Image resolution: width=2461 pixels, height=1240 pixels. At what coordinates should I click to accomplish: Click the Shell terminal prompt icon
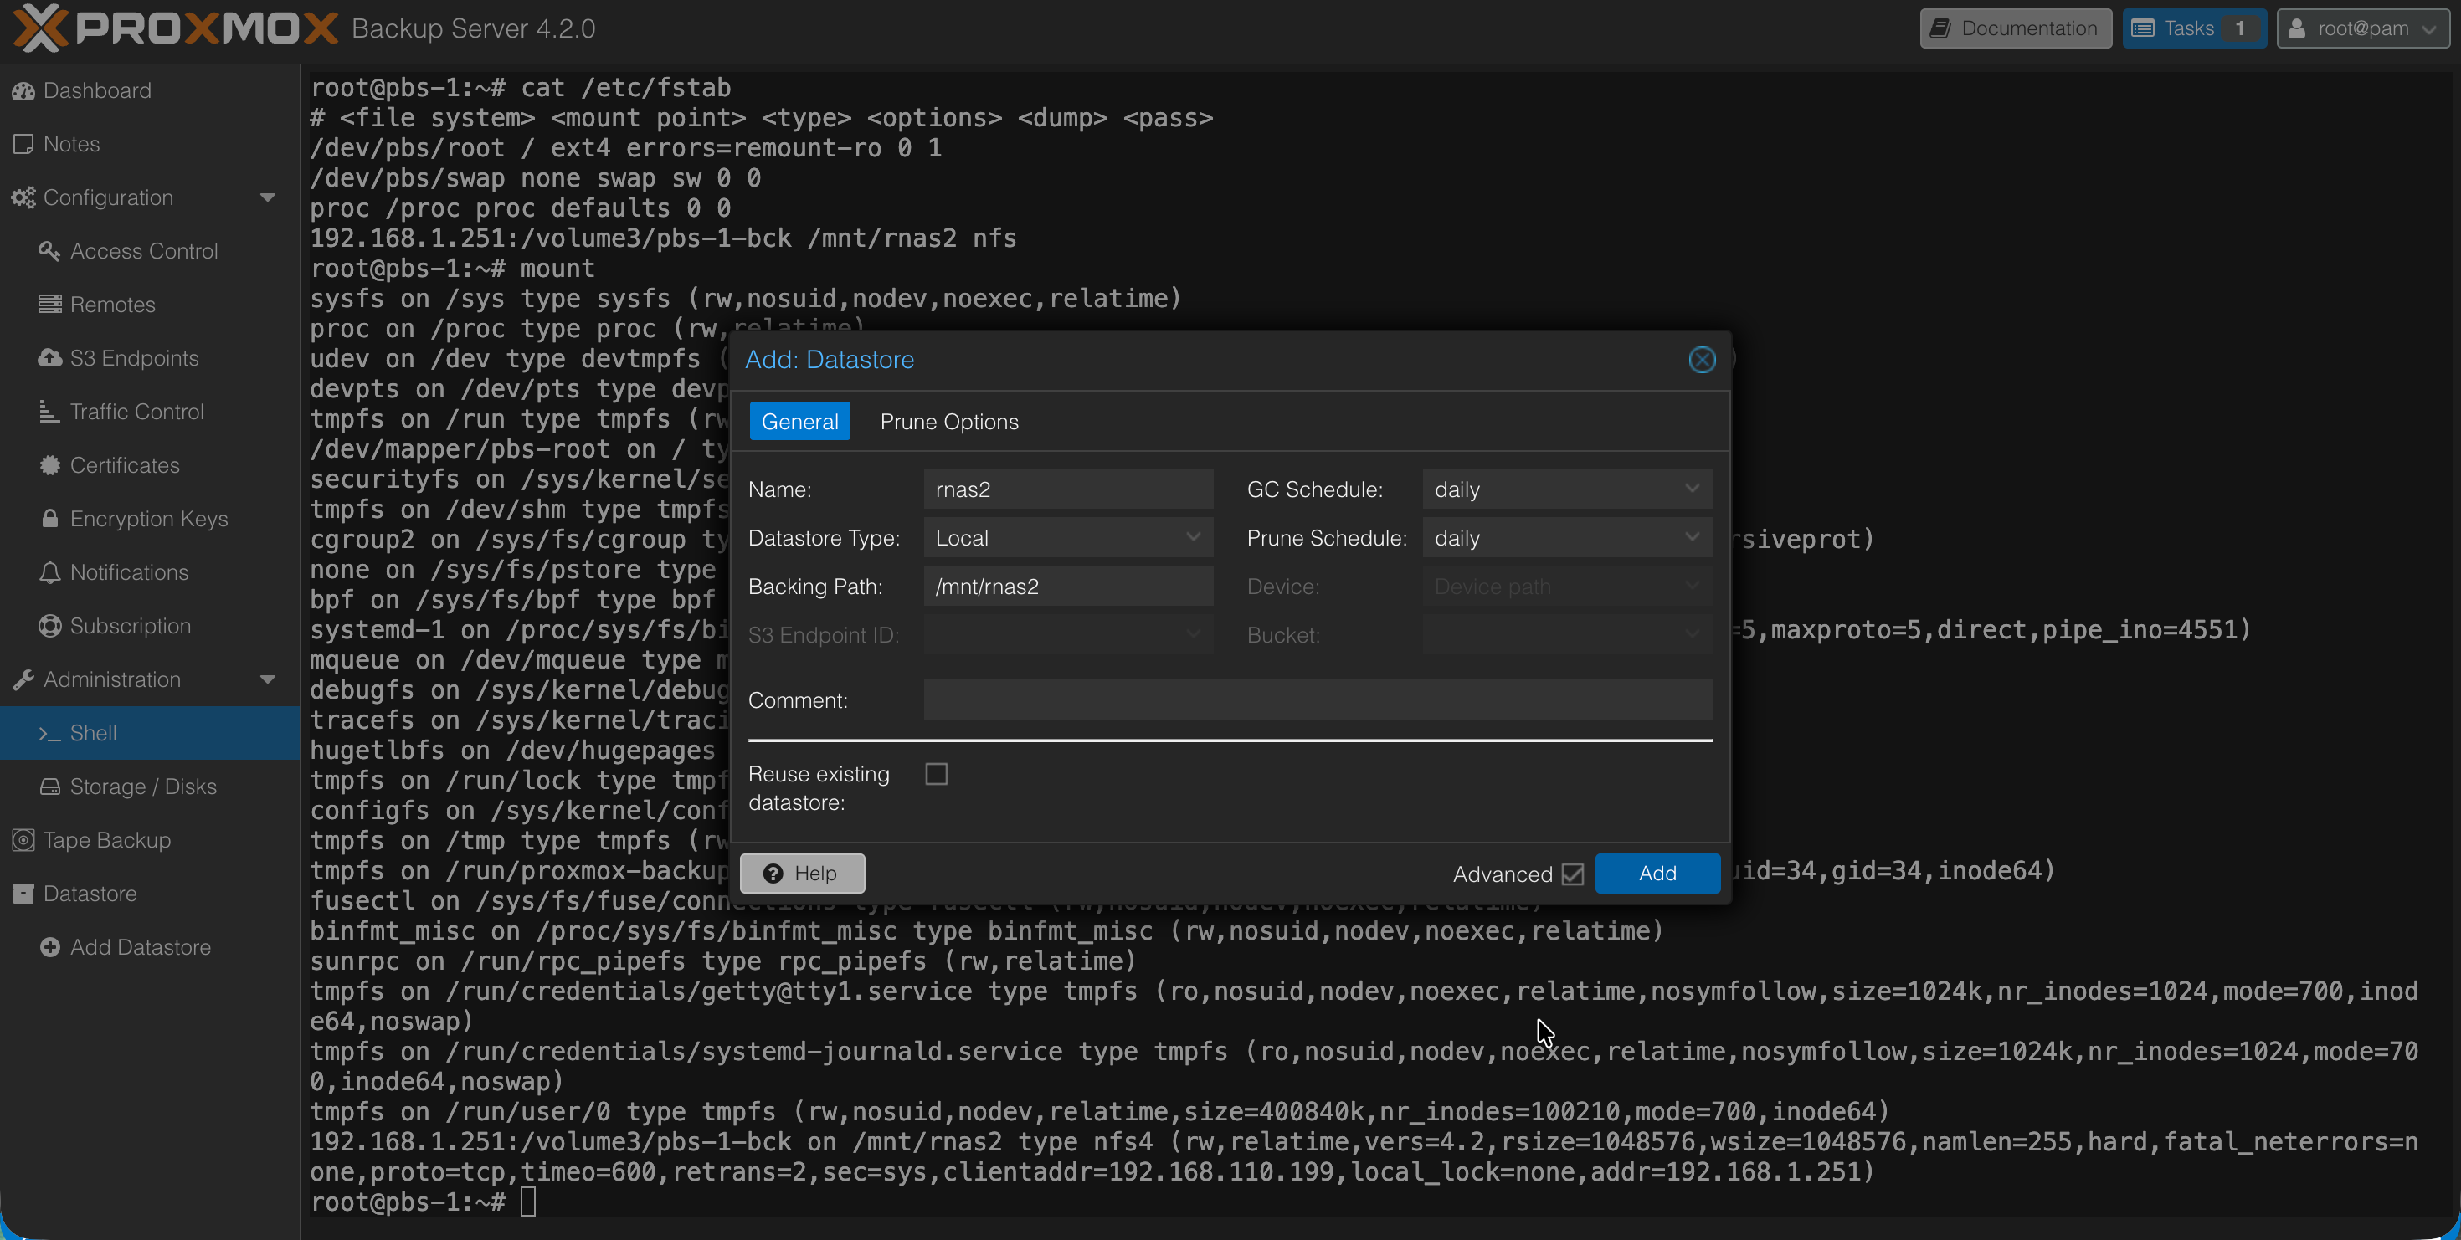(x=49, y=733)
